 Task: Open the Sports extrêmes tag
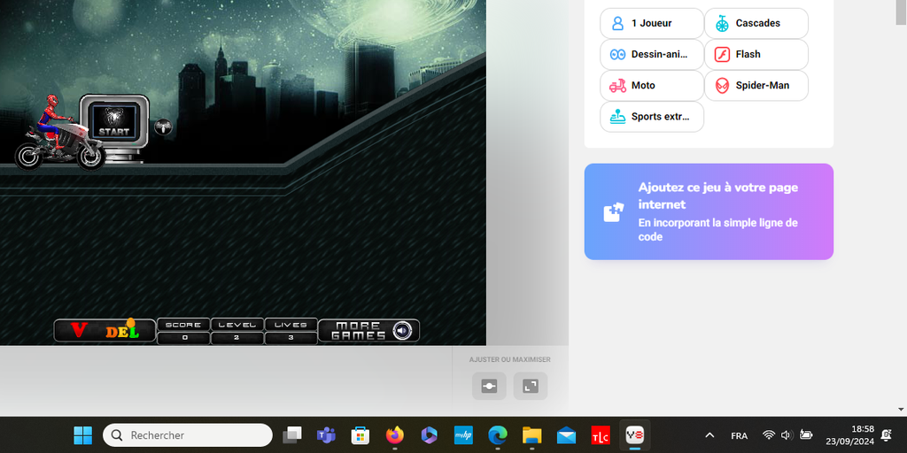tap(651, 117)
